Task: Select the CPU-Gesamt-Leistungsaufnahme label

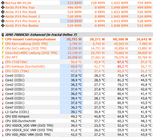Action: tap(31, 39)
